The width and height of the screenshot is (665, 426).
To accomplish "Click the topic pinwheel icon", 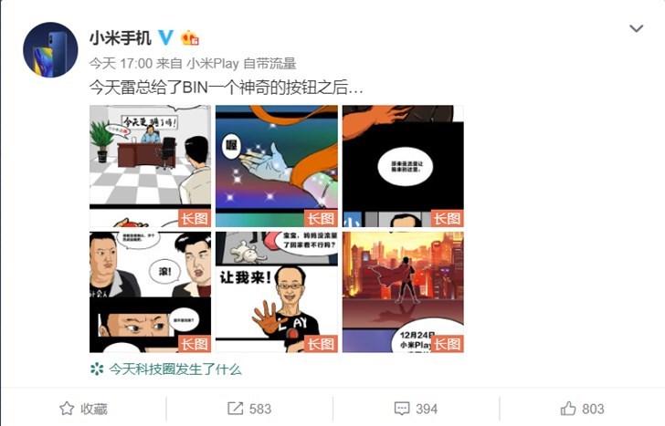I will (x=97, y=369).
